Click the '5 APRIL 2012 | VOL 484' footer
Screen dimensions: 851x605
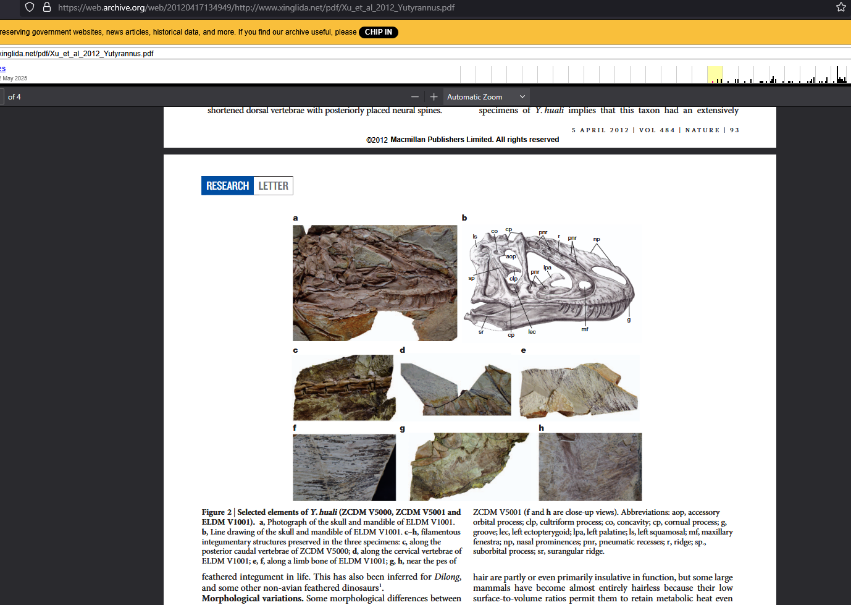point(623,130)
